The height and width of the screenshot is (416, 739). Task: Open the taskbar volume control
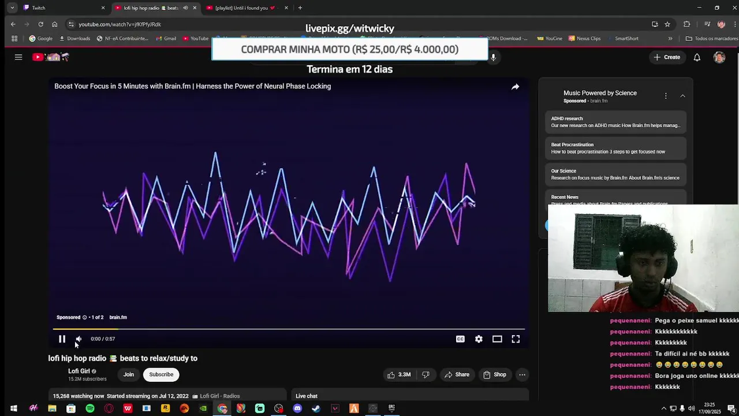pos(691,408)
